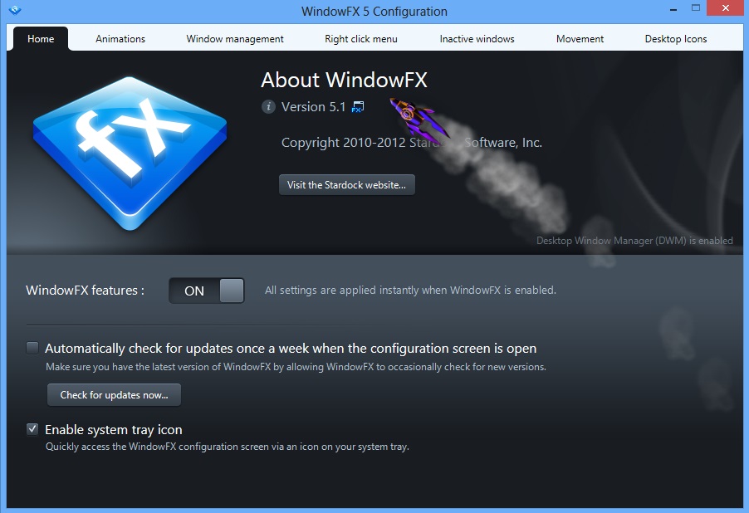Switch to the Desktop Icons tab
This screenshot has width=749, height=513.
[x=675, y=39]
